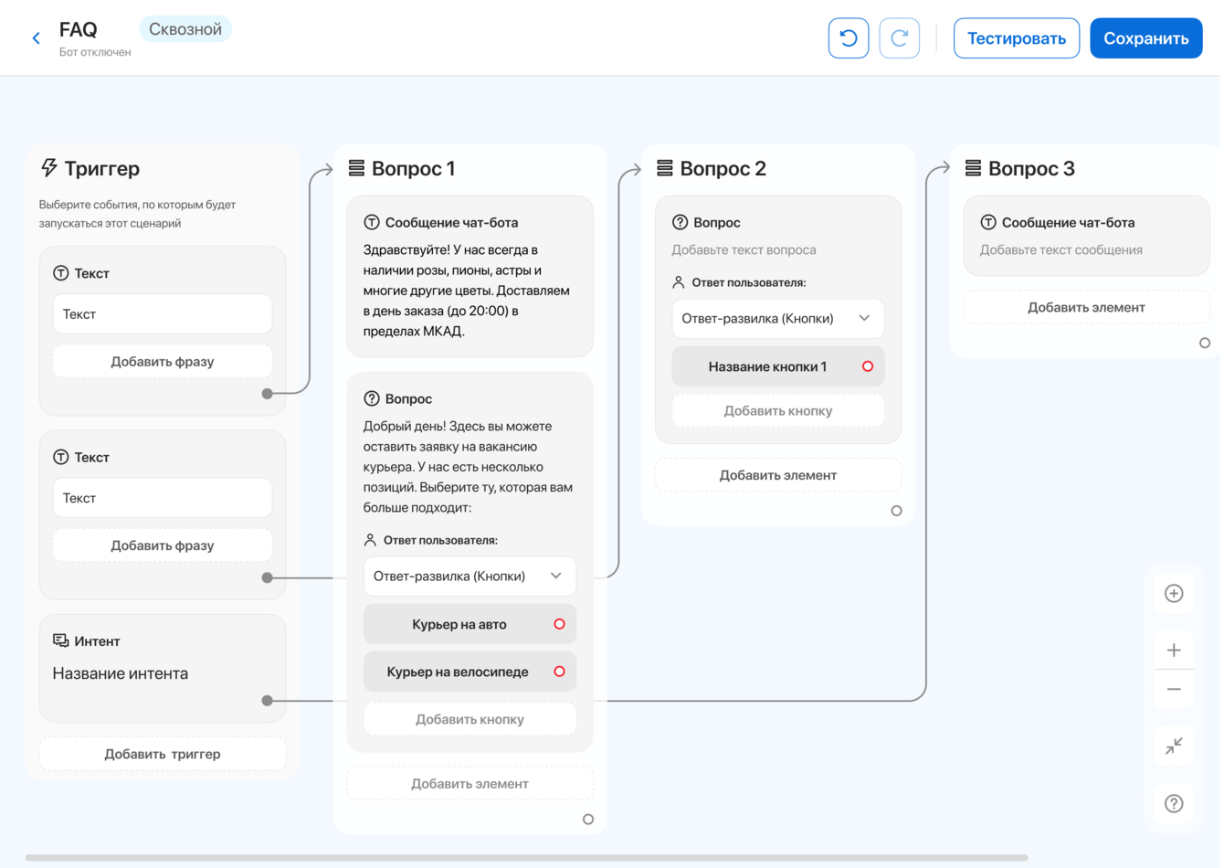
Task: Zoom in the canvas with plus icon
Action: pyautogui.click(x=1174, y=651)
